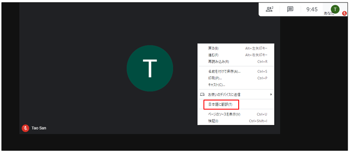Click the 9:45 clock display
The image size is (351, 153).
(312, 10)
